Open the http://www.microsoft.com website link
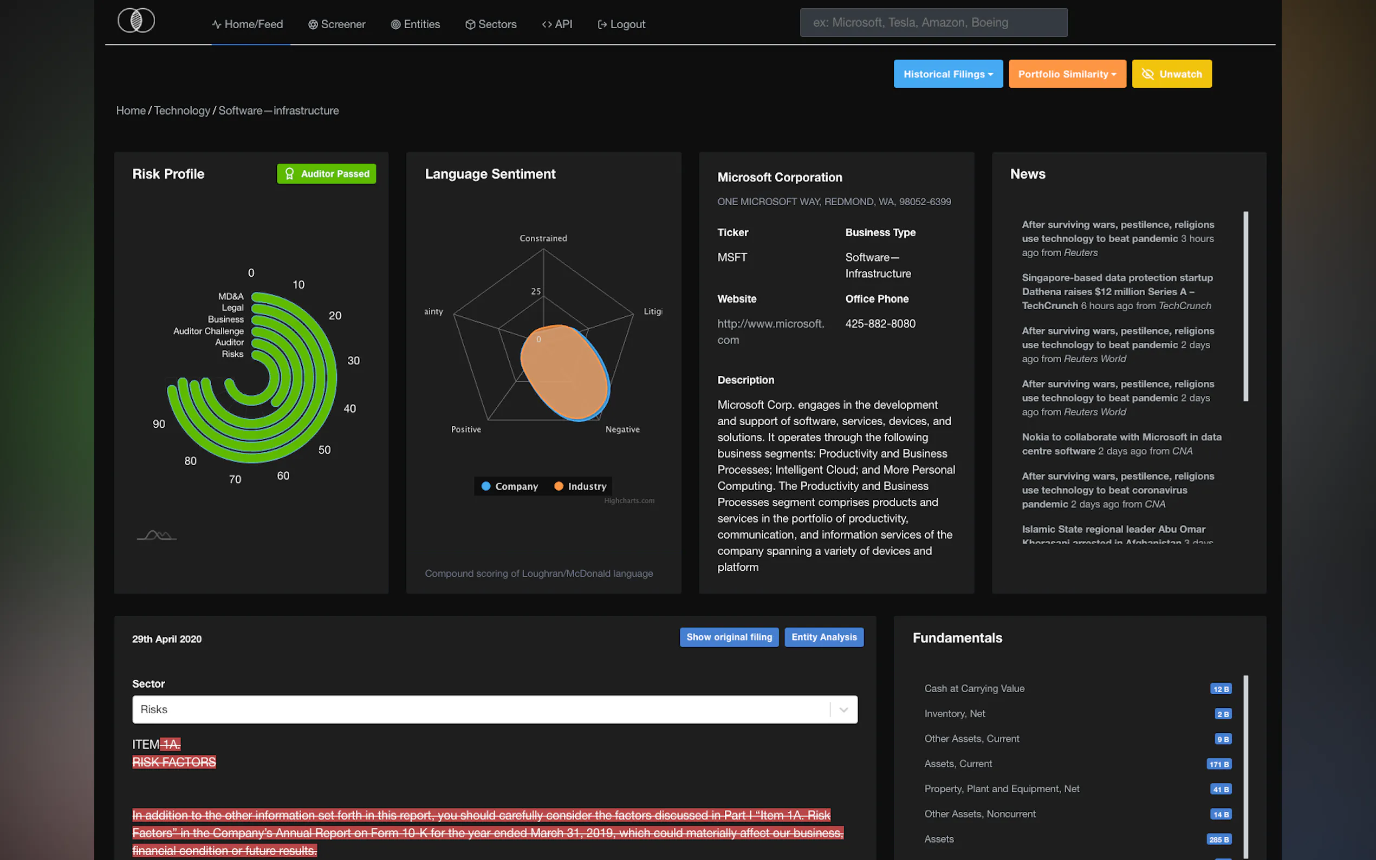The width and height of the screenshot is (1376, 860). 771,331
